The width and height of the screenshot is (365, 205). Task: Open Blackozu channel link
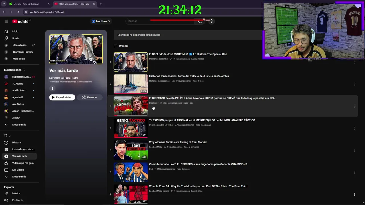point(153,103)
